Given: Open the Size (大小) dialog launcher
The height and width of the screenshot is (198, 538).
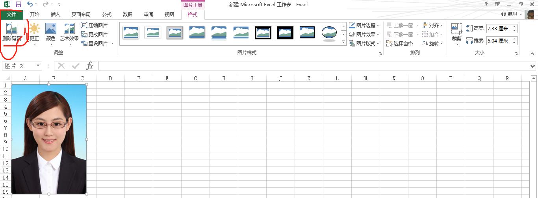Looking at the screenshot, I should pos(516,54).
